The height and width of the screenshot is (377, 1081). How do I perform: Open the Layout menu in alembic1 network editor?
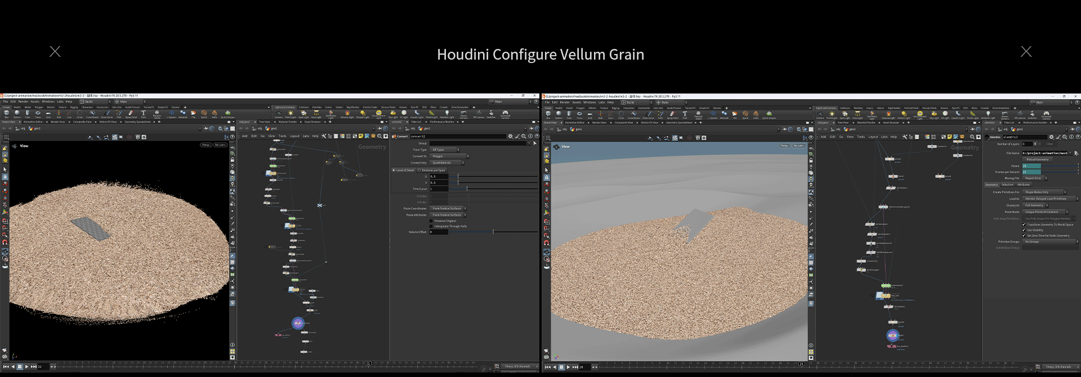(x=873, y=137)
